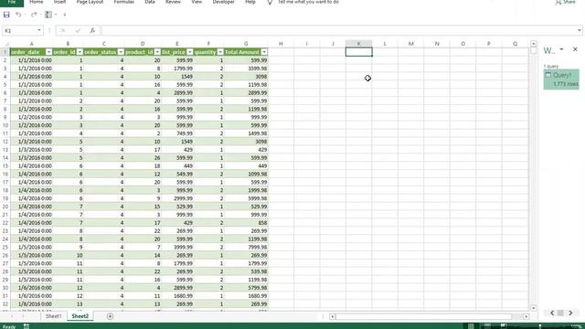Select cell with Total Amount 7999.98

pos(246,248)
